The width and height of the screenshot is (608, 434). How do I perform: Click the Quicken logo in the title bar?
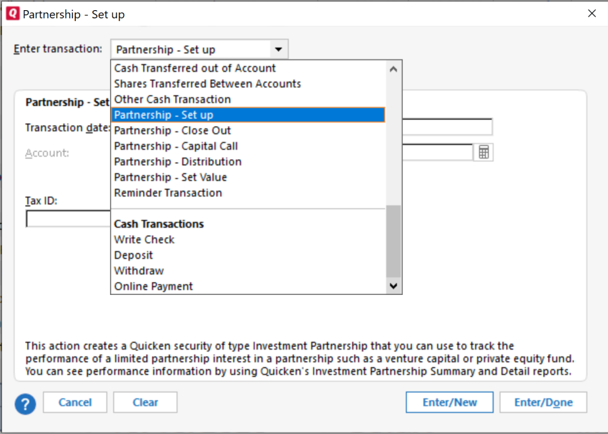pyautogui.click(x=12, y=13)
